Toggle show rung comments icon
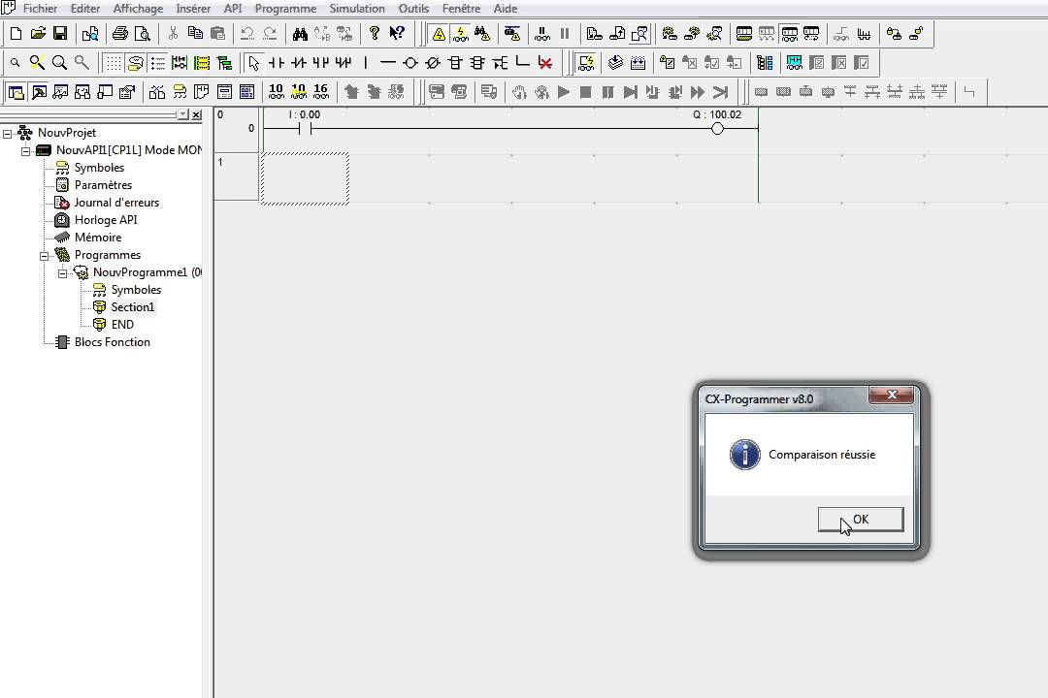 point(136,63)
